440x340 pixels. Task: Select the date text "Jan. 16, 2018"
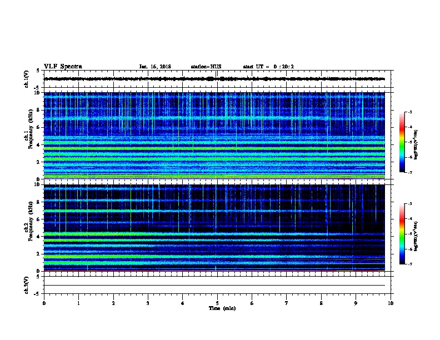pos(155,67)
